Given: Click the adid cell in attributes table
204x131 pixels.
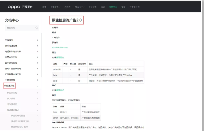Looking at the screenshot, I should point(57,81).
